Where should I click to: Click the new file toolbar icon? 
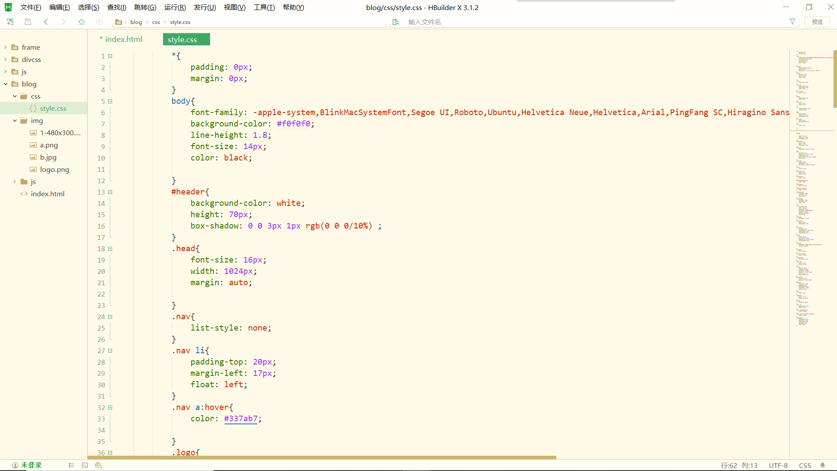[x=10, y=22]
